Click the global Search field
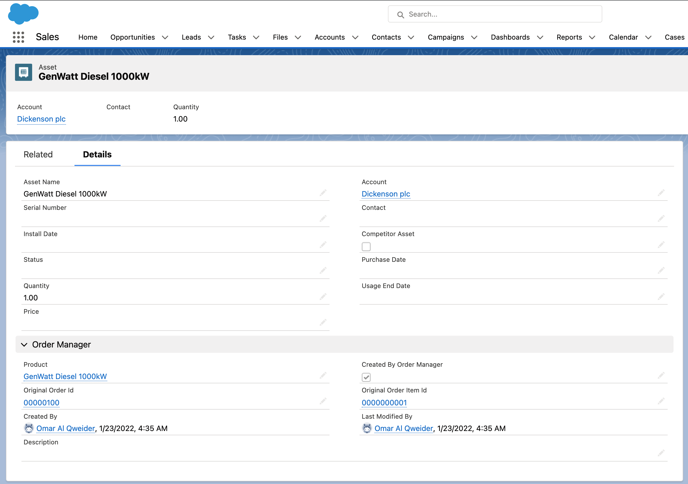 coord(495,14)
